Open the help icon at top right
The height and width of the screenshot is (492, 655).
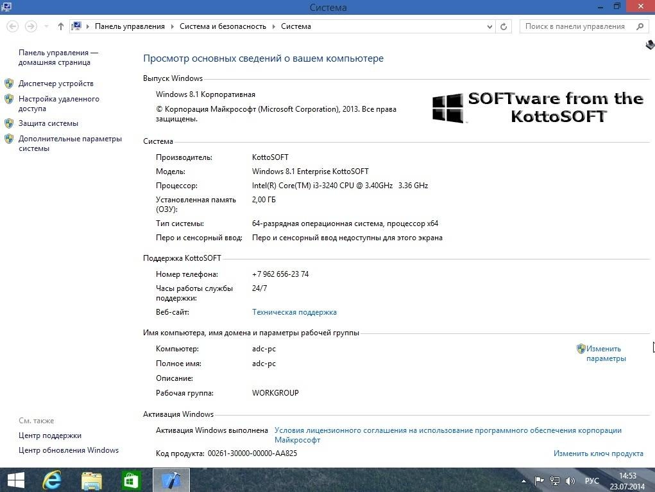650,45
